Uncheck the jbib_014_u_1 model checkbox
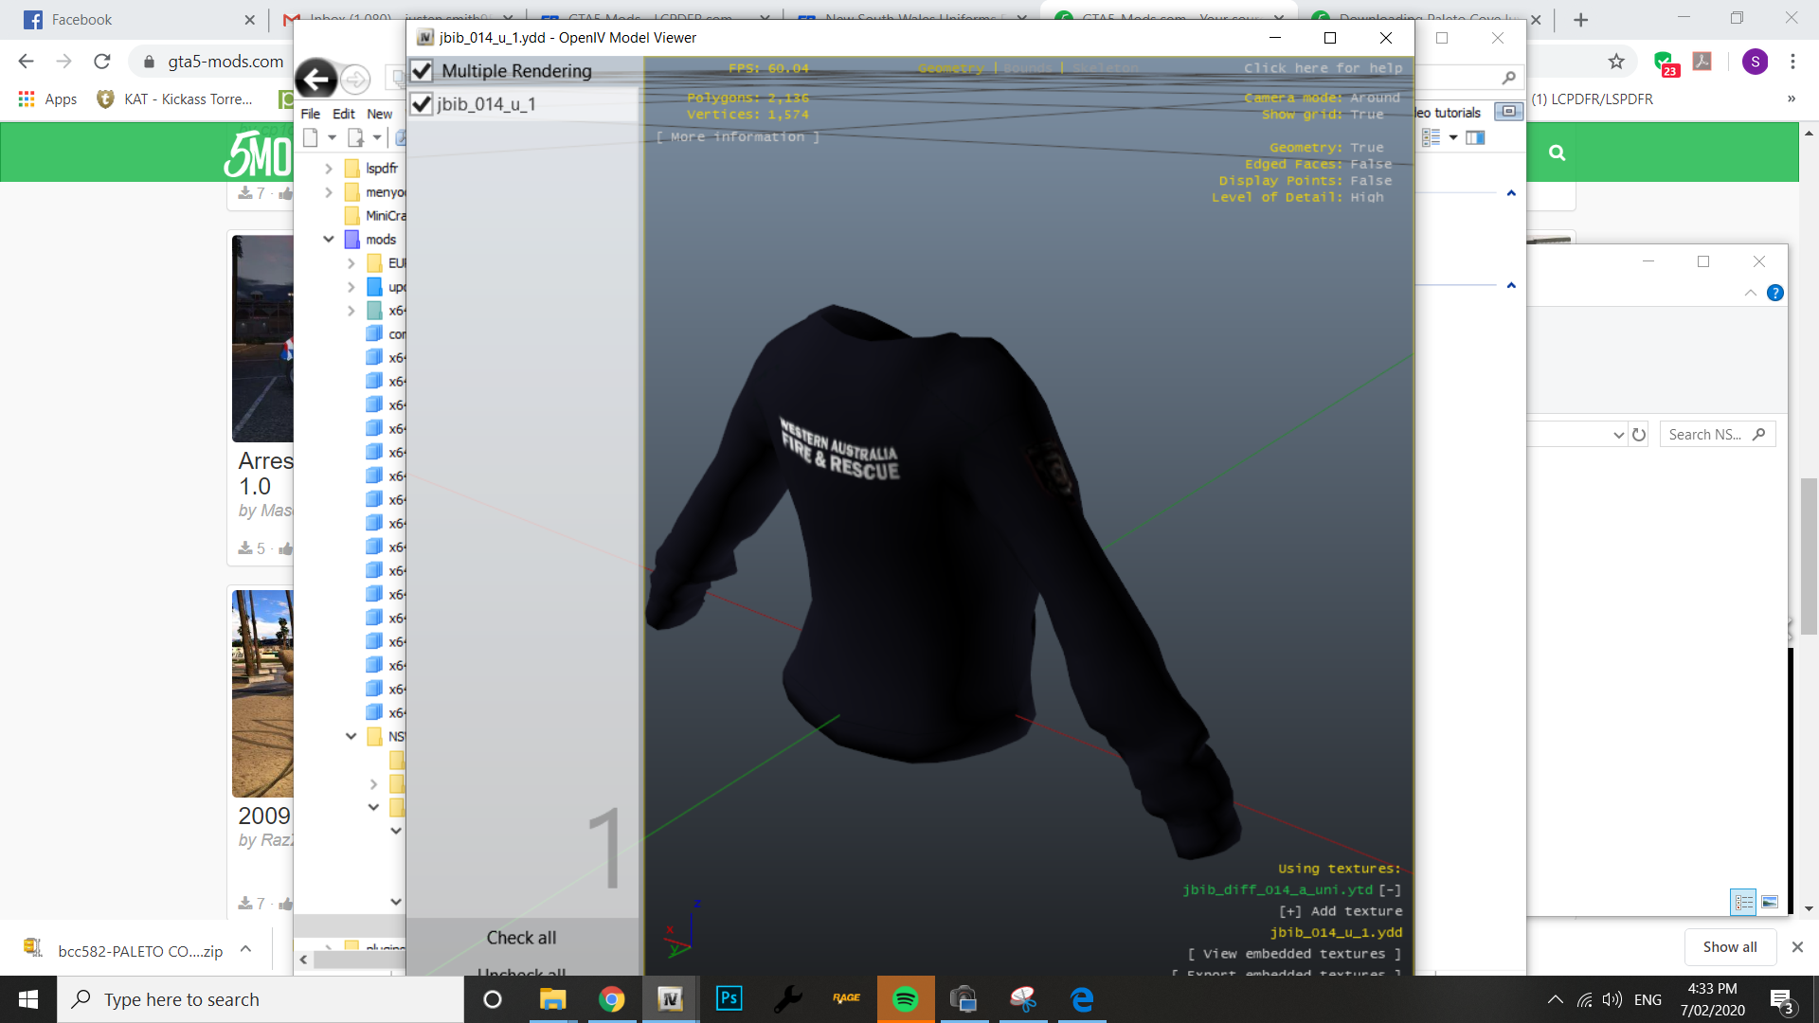The height and width of the screenshot is (1023, 1819). click(423, 104)
